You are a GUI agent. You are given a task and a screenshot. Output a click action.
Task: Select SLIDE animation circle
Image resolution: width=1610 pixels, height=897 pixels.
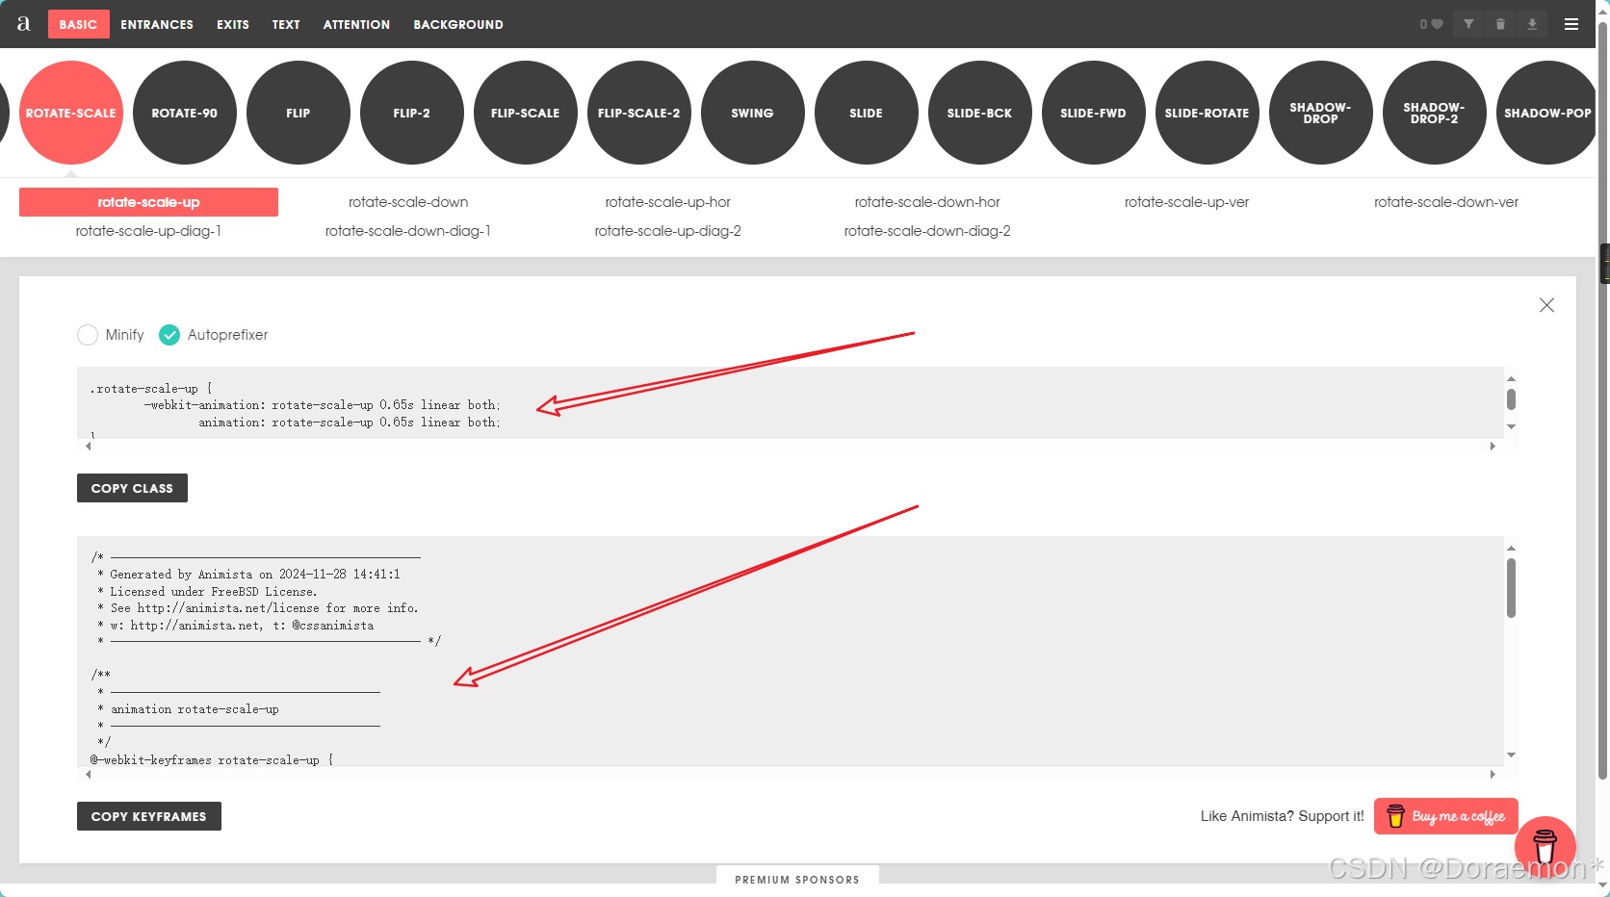(x=867, y=113)
